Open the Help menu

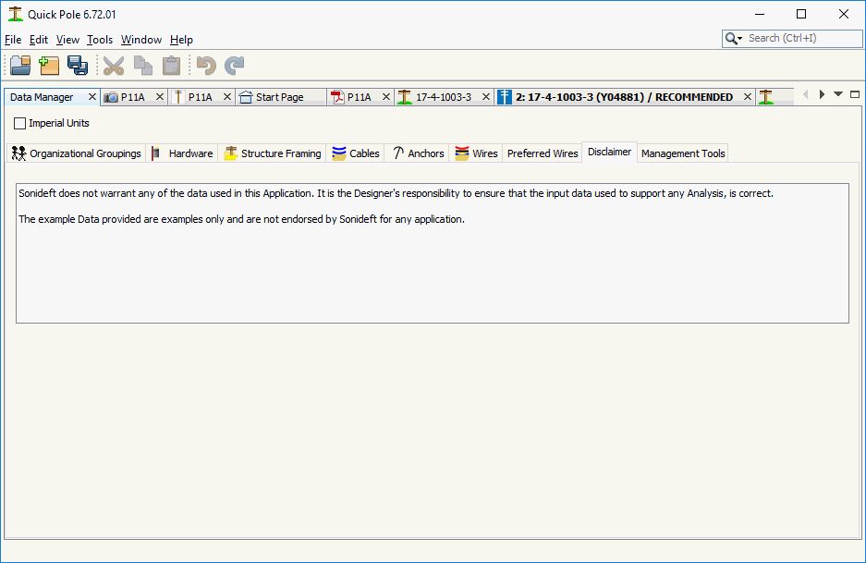(x=181, y=40)
